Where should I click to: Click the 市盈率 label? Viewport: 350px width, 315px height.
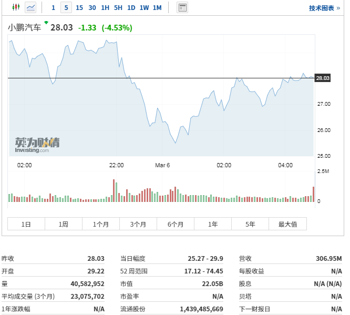130,297
